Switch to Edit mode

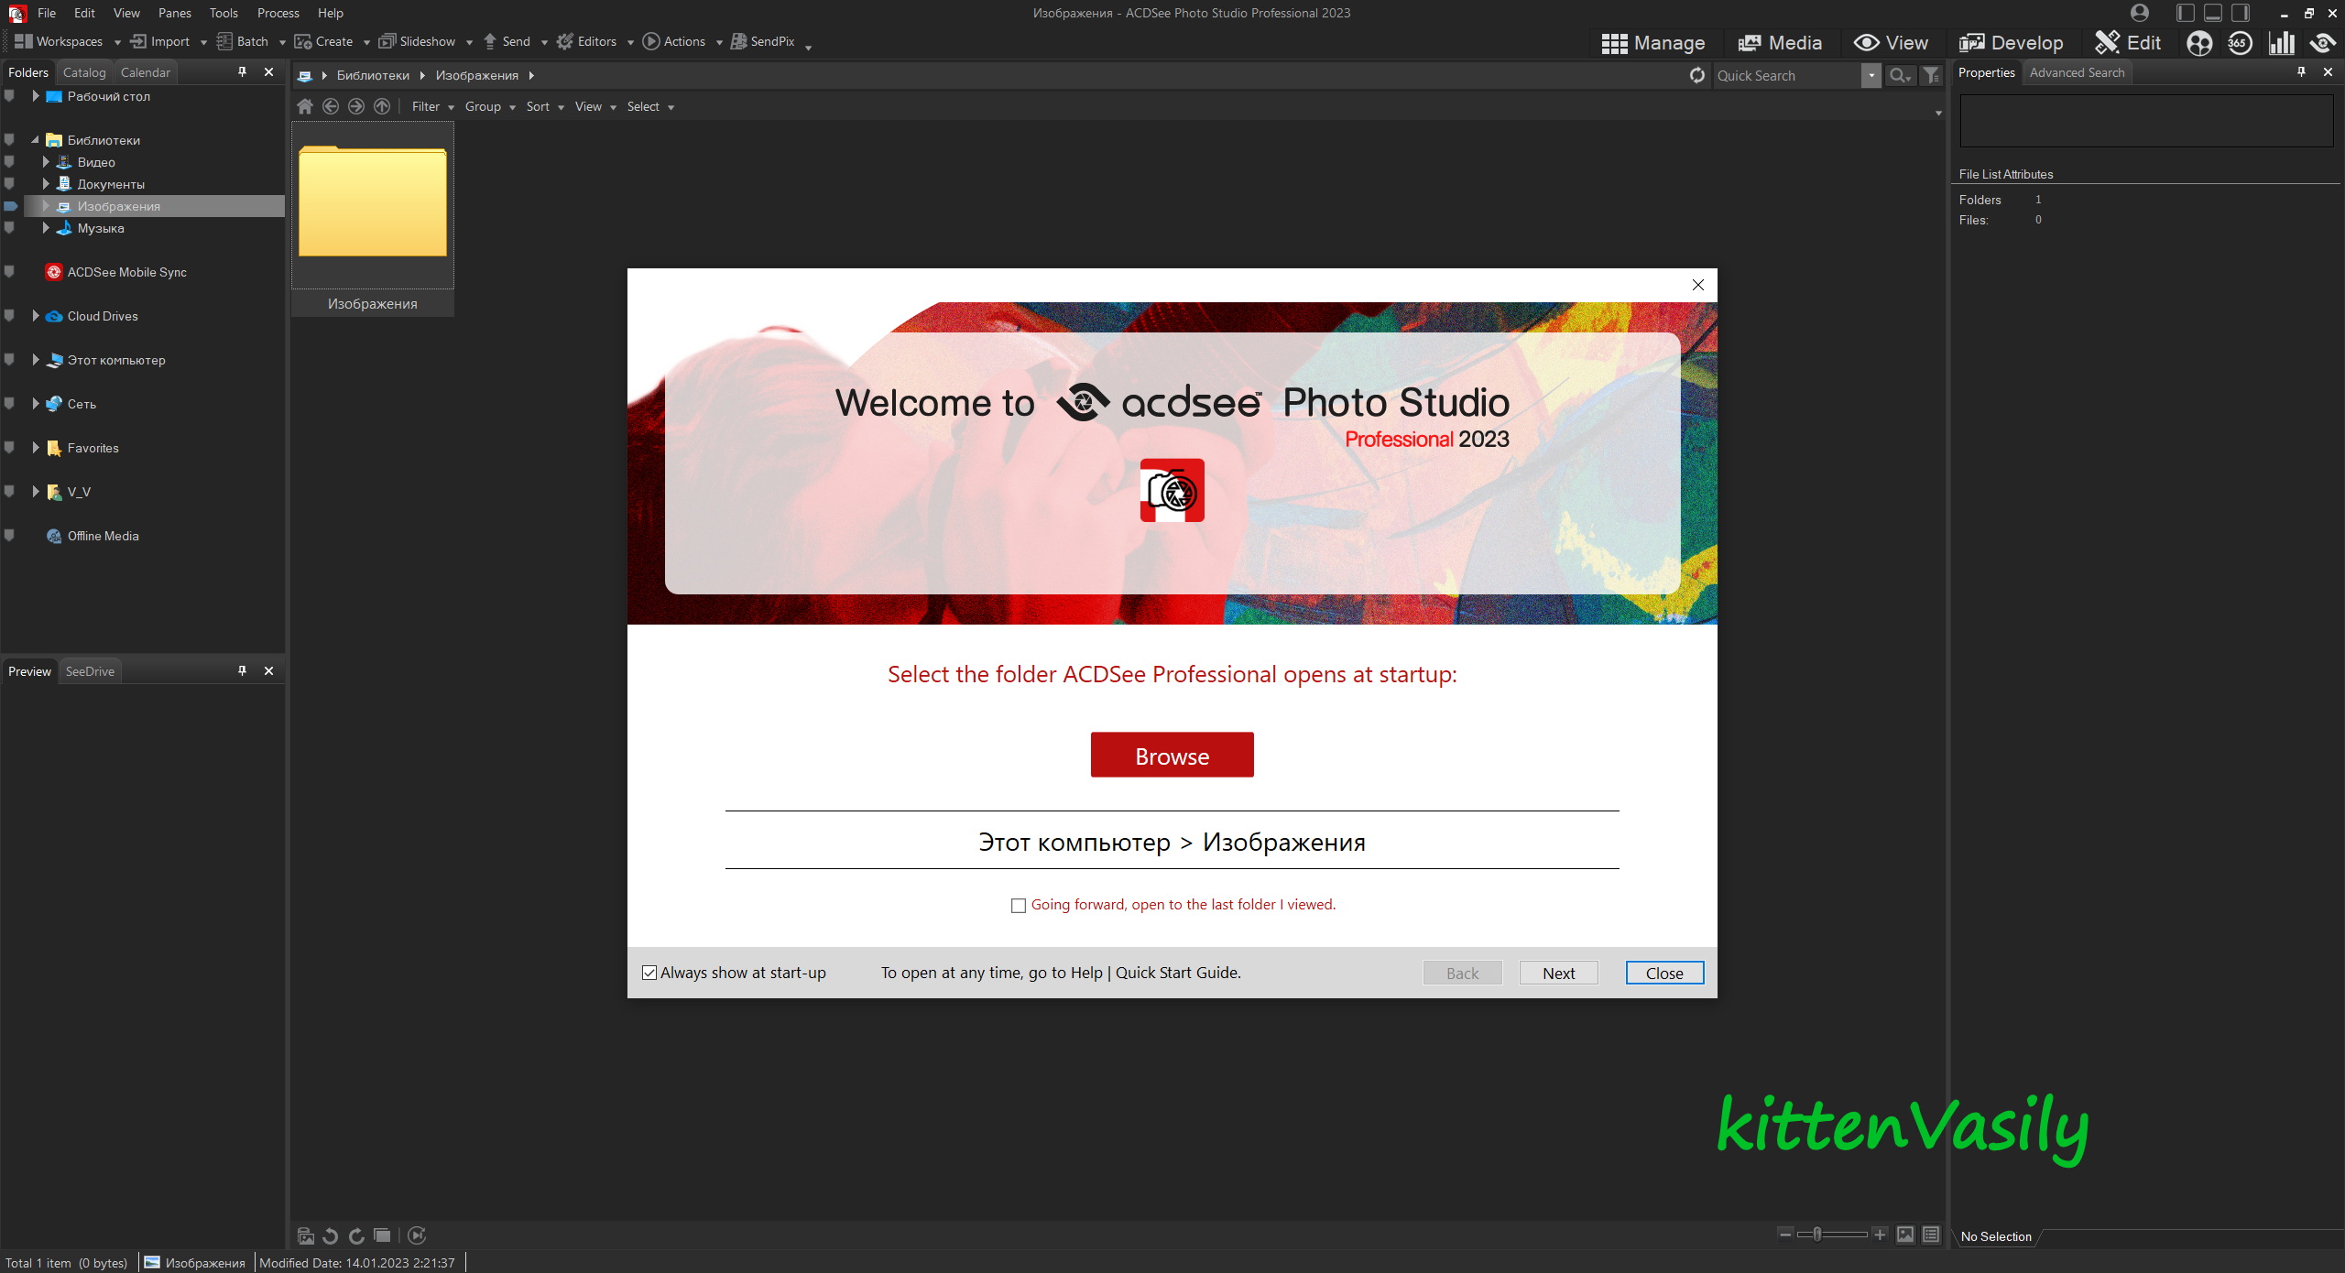2128,43
